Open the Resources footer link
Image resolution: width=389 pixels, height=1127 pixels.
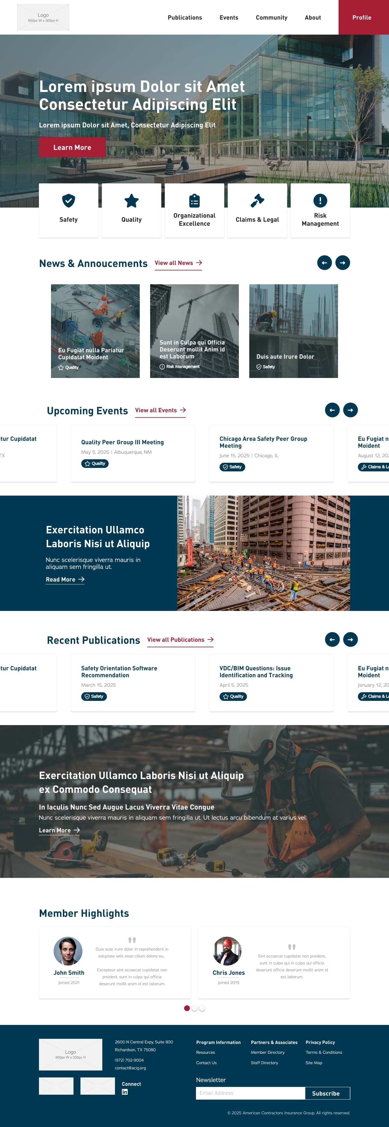pyautogui.click(x=205, y=1052)
